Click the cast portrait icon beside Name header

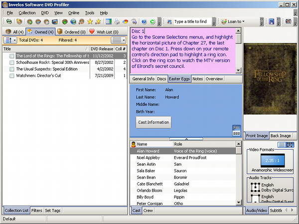click(x=133, y=144)
